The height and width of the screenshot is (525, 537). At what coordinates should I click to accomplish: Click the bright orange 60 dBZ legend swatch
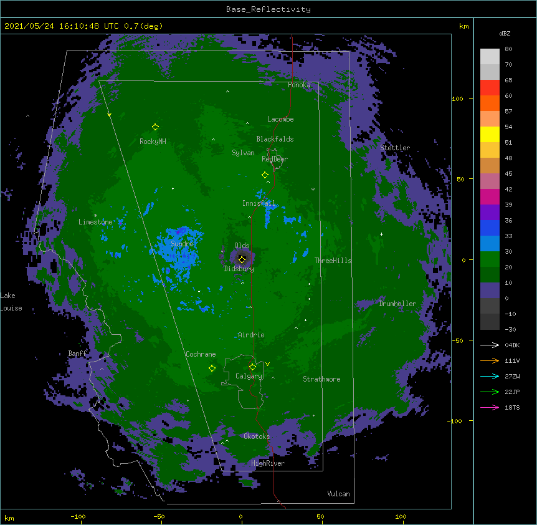(x=490, y=103)
